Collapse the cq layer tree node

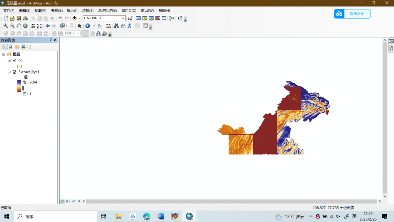pos(9,60)
